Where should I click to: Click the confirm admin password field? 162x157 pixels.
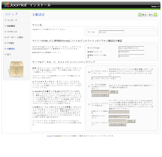coord(131,56)
